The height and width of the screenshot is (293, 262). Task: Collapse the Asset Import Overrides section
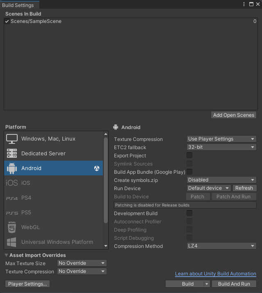[x=7, y=255]
